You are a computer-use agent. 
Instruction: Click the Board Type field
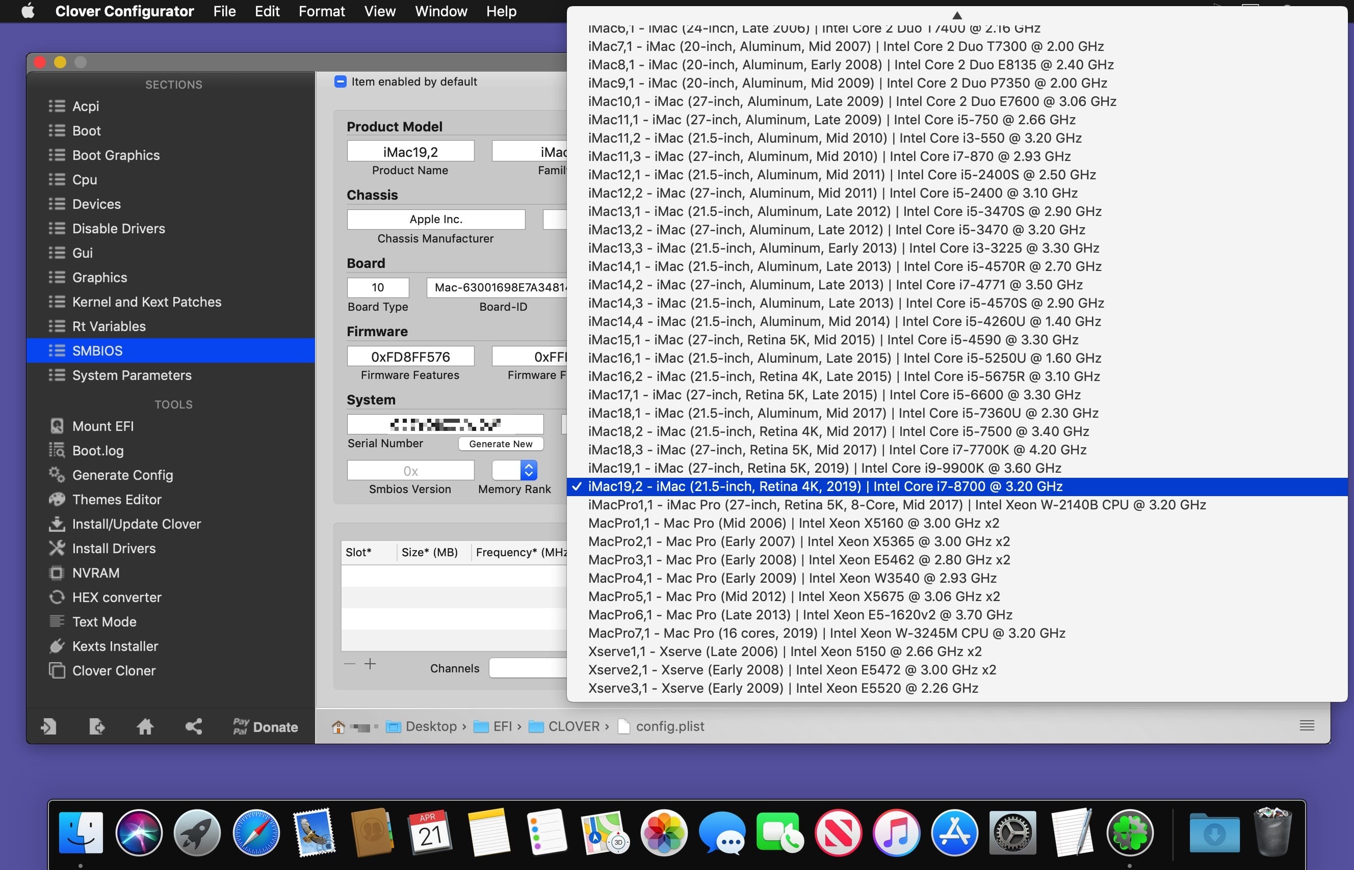378,287
